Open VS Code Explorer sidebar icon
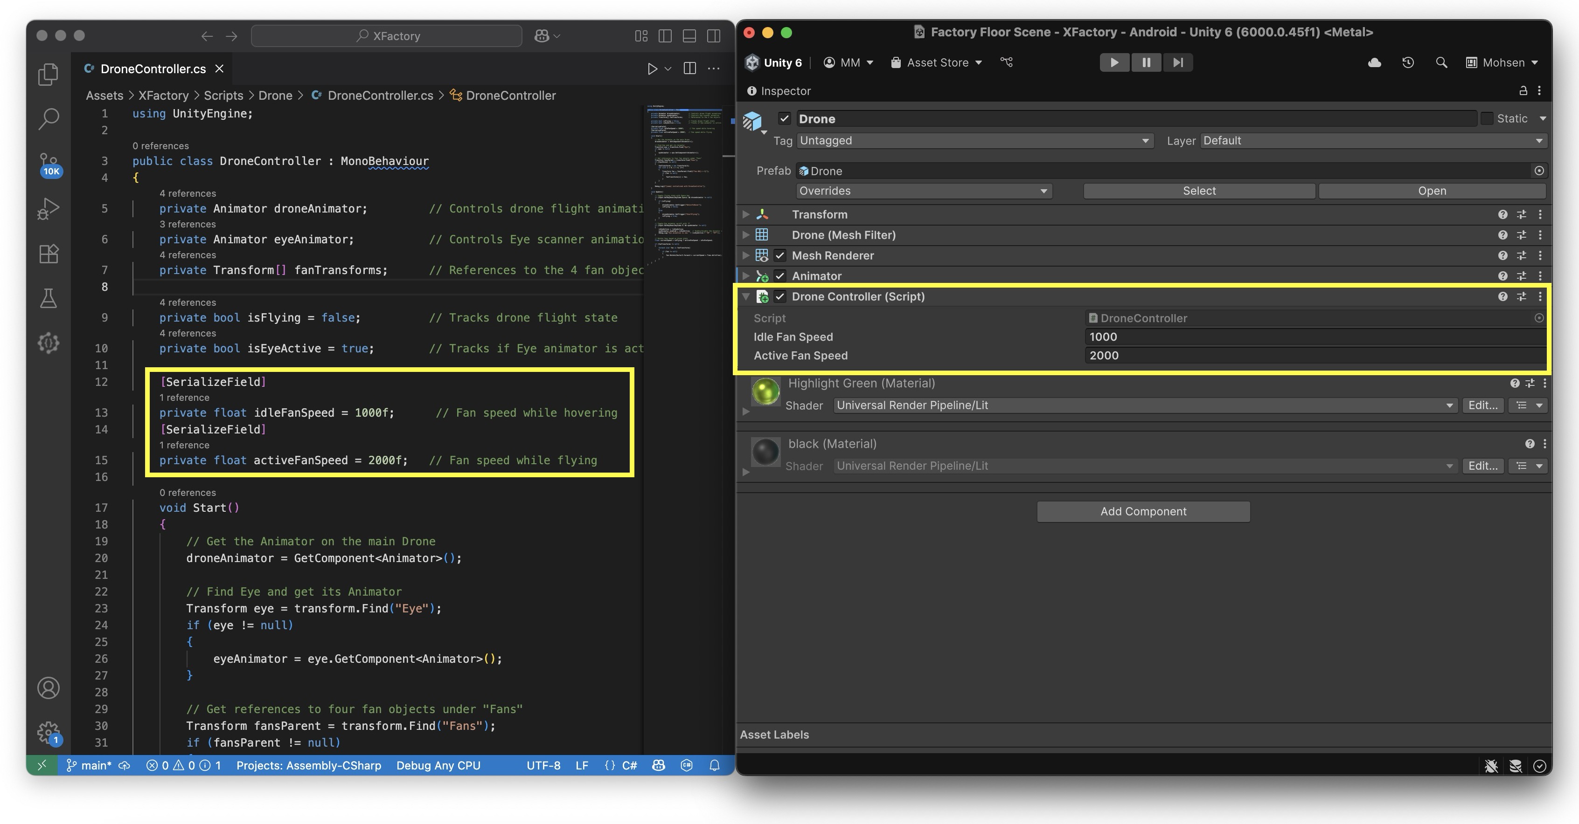 [49, 74]
